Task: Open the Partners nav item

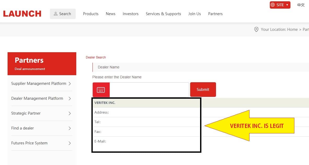Action: 215,14
